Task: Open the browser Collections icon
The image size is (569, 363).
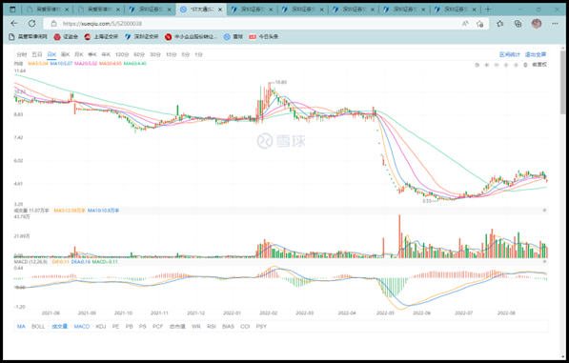Action: [518, 24]
